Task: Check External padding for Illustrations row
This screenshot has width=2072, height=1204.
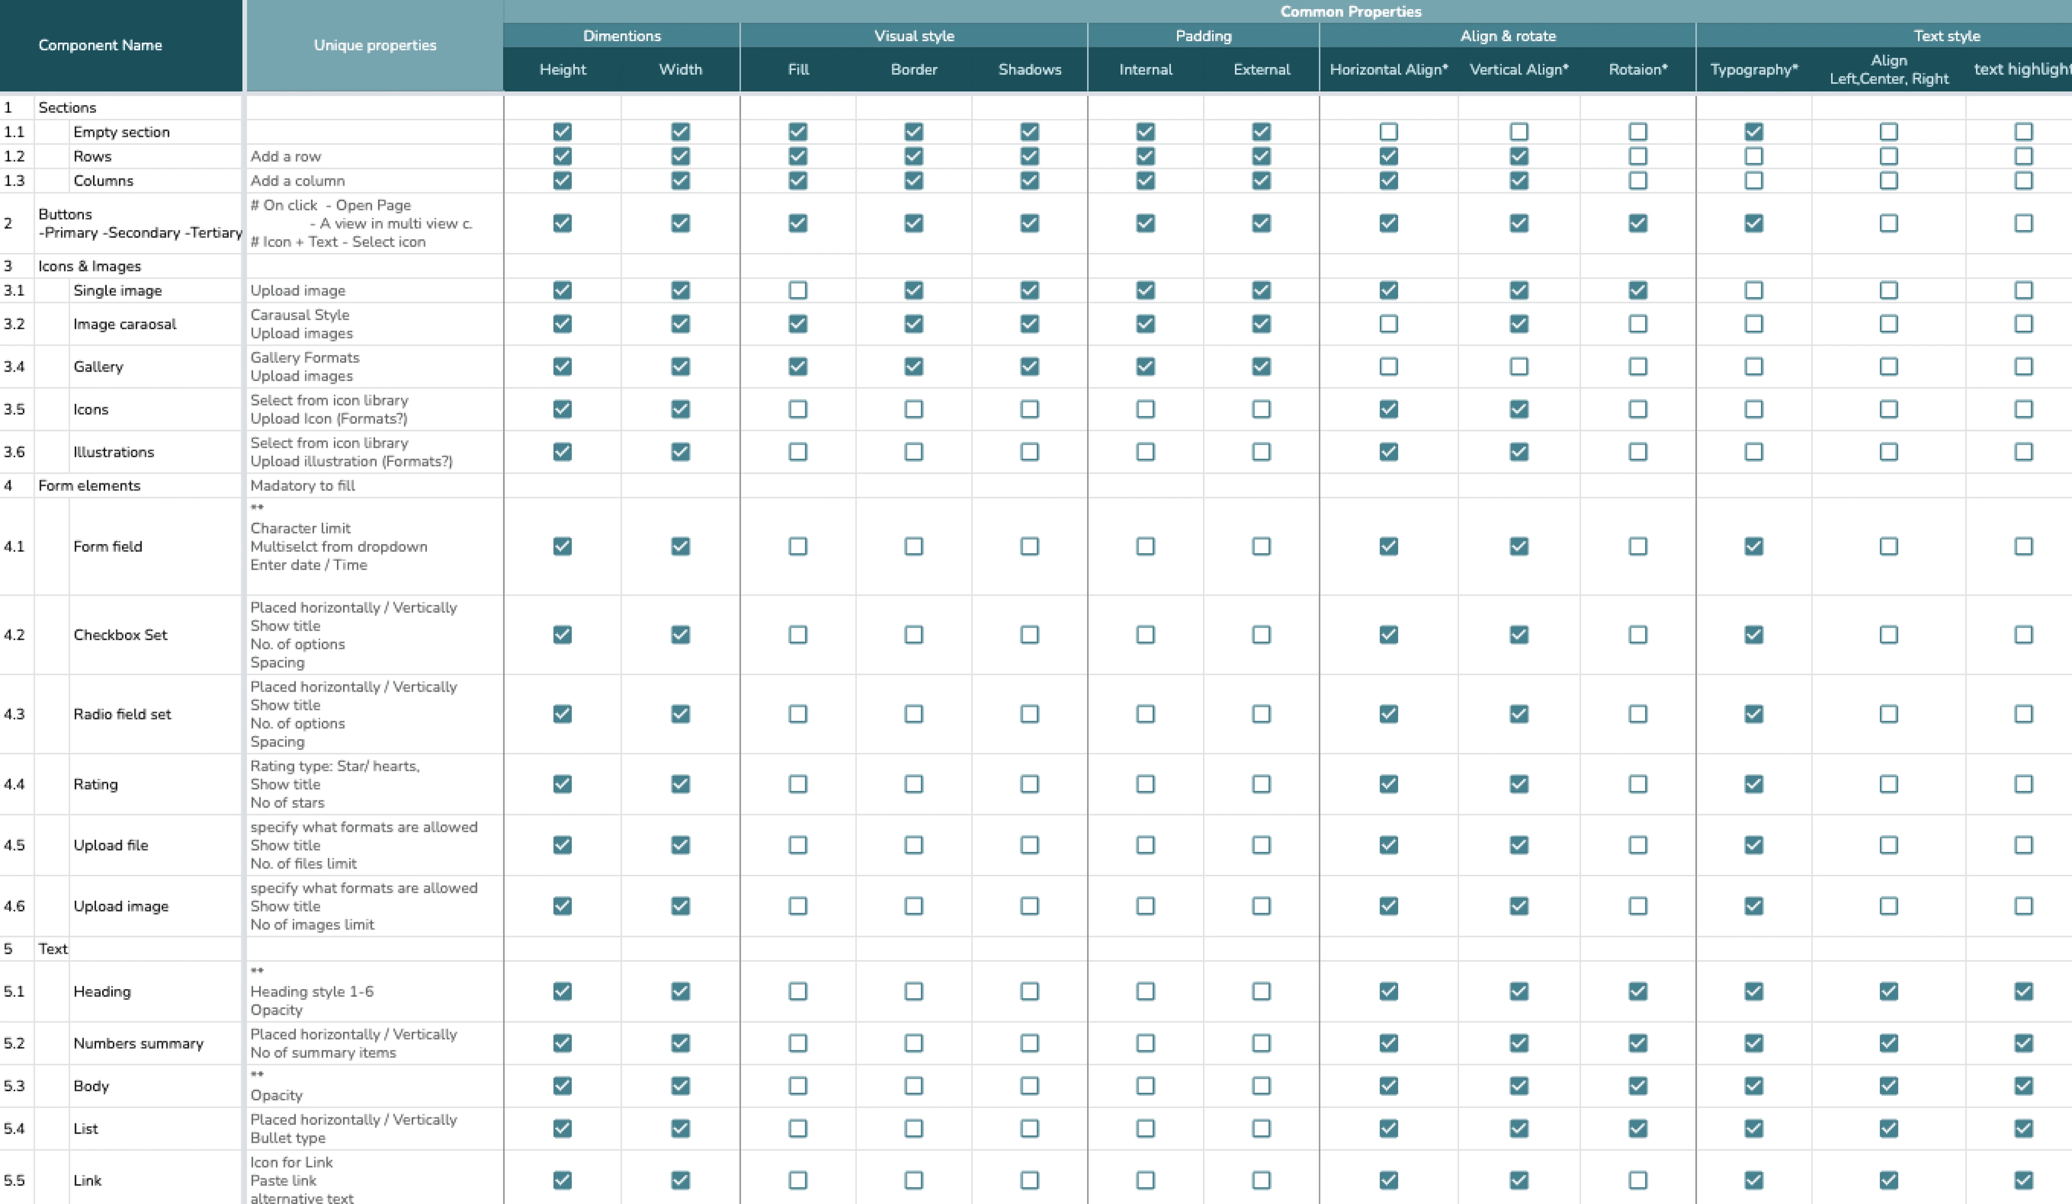Action: [x=1261, y=452]
